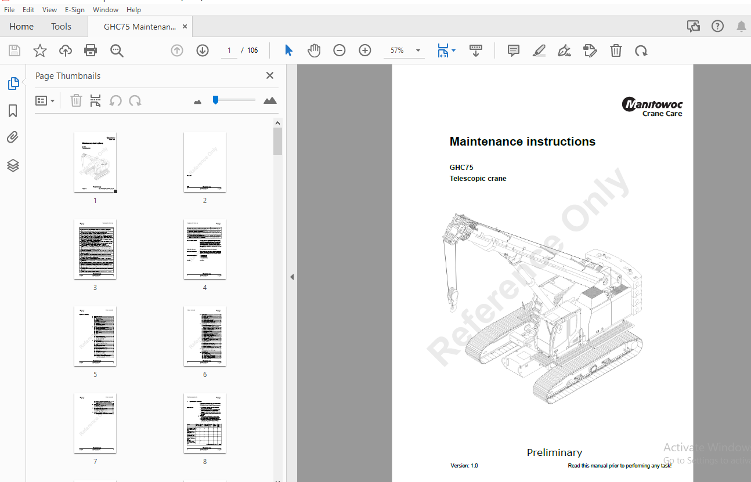Delete with toolbar trash icon

[616, 50]
